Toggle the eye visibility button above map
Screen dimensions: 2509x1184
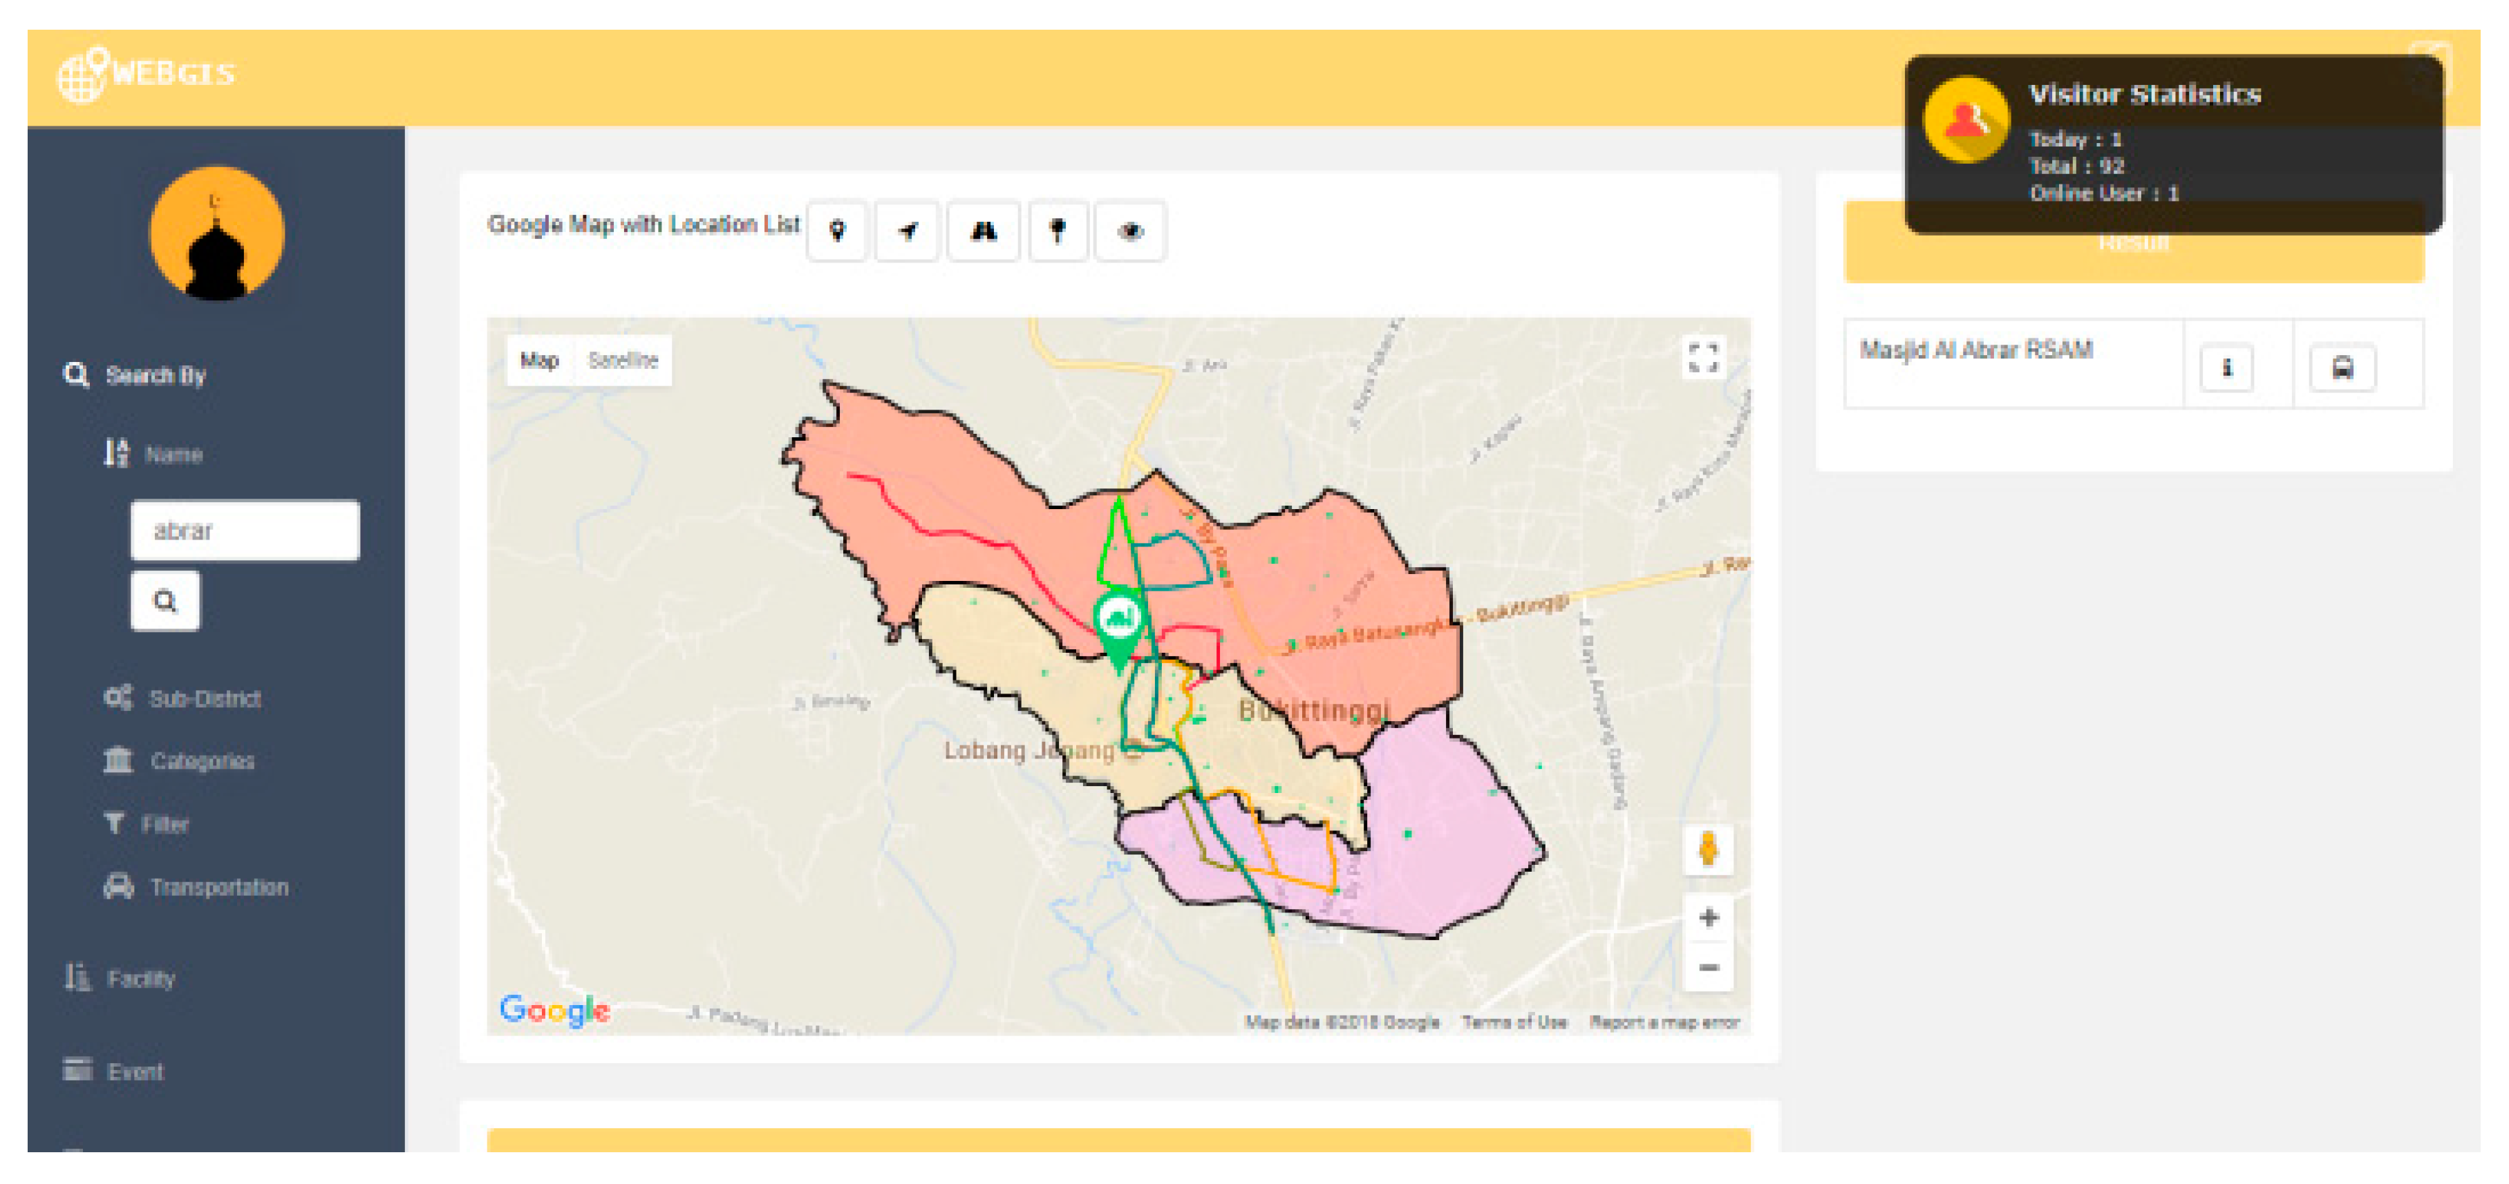(1130, 231)
